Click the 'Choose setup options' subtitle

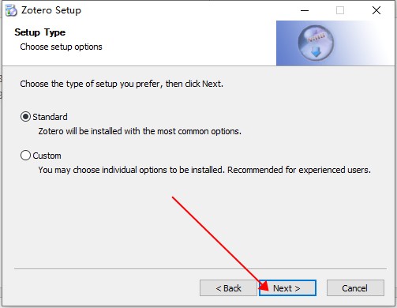pyautogui.click(x=61, y=47)
